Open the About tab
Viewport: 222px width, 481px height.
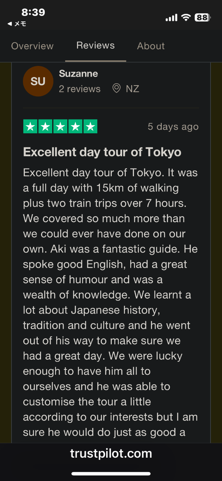click(151, 46)
